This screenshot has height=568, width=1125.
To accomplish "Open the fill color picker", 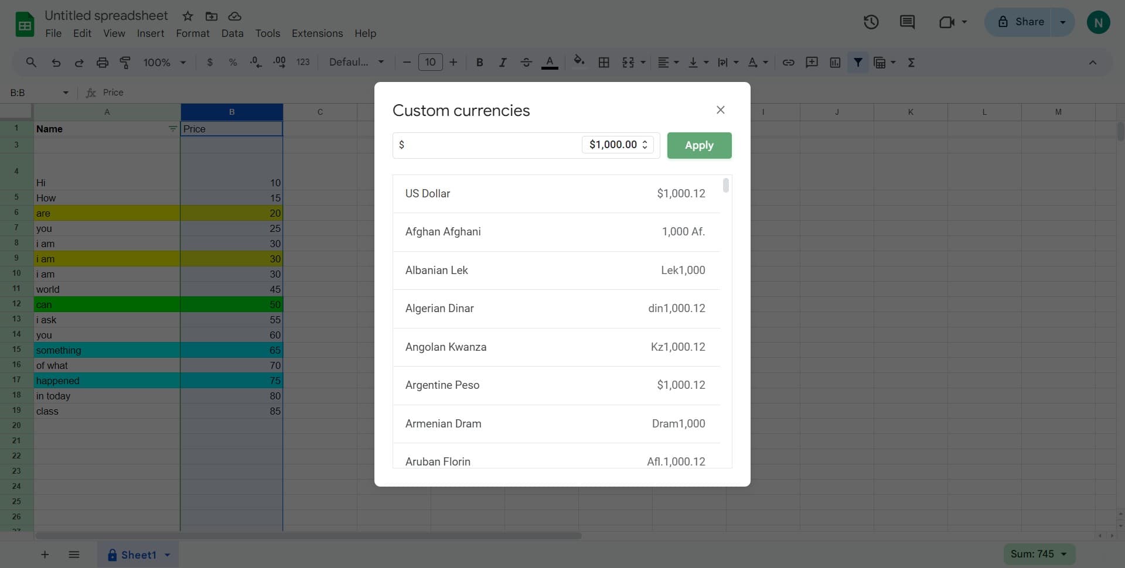I will 579,61.
